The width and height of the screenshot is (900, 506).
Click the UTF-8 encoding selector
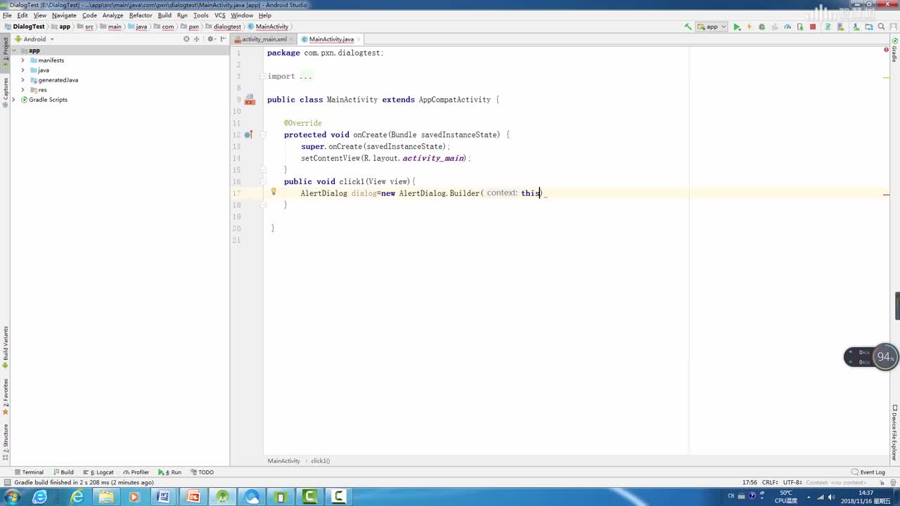792,482
